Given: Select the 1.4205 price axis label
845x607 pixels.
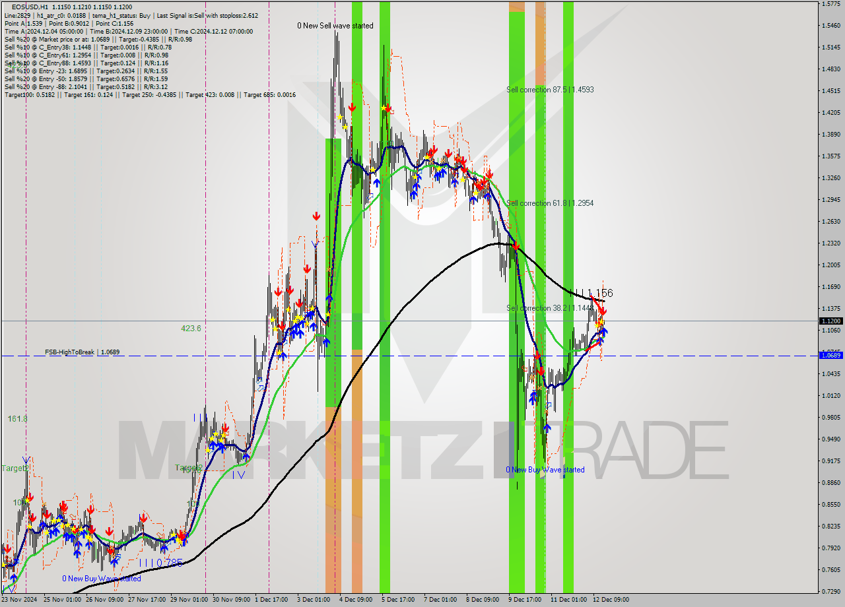Looking at the screenshot, I should tap(830, 113).
